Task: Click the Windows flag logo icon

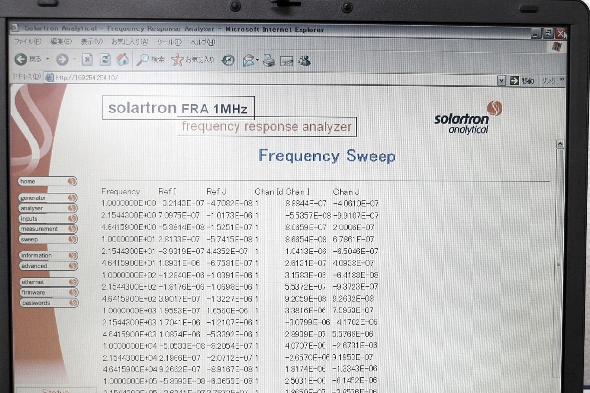Action: (x=557, y=47)
